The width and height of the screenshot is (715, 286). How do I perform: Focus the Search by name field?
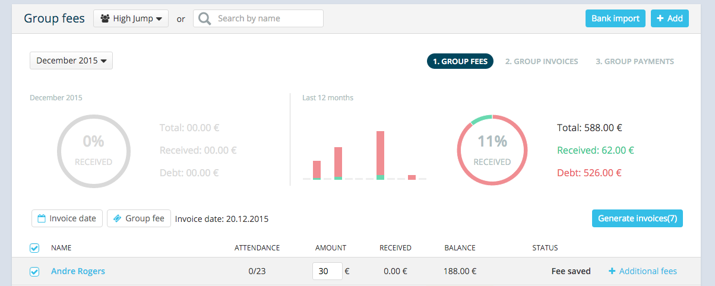pos(258,18)
